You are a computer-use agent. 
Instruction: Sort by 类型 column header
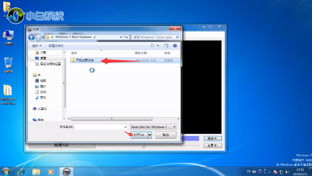point(167,53)
